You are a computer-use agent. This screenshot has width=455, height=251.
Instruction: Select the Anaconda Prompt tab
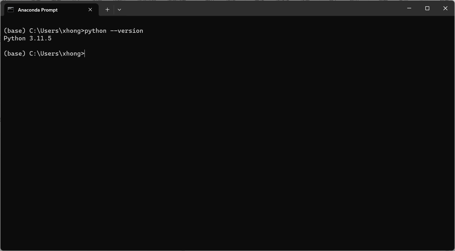point(51,10)
